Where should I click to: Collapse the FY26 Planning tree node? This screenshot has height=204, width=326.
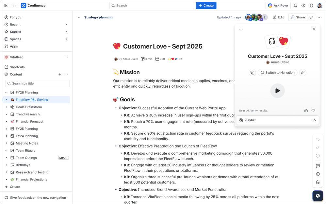pos(6,93)
